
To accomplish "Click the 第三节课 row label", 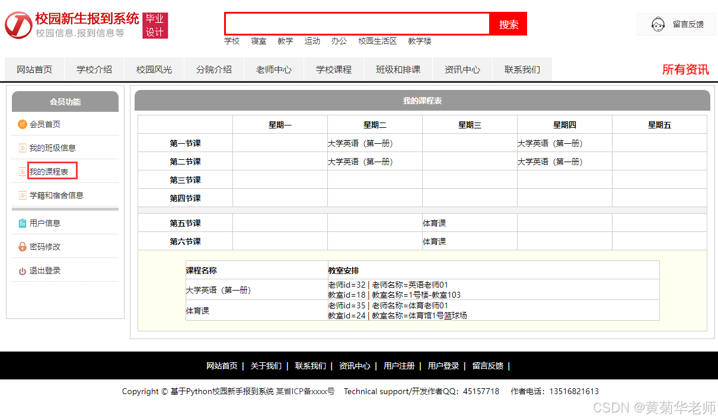I will point(185,180).
